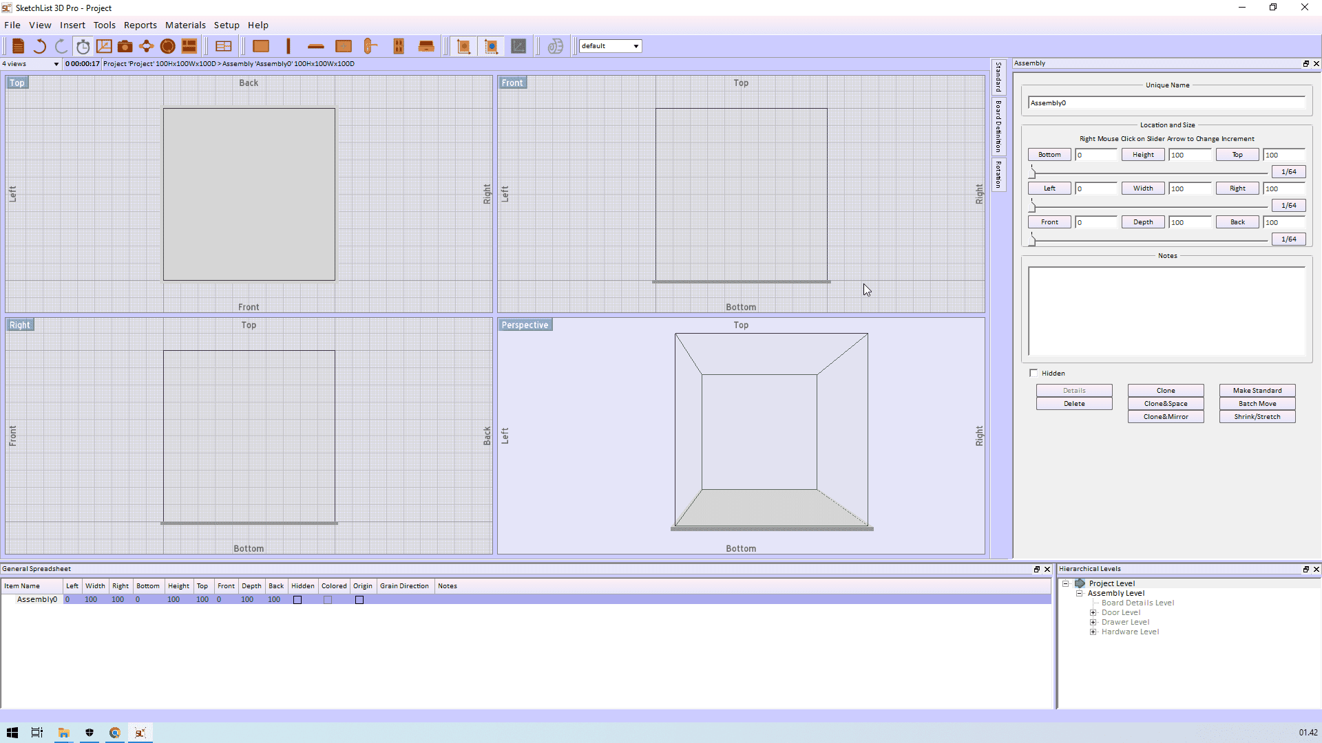The height and width of the screenshot is (743, 1322).
Task: Click the vertical board insert icon
Action: point(288,46)
